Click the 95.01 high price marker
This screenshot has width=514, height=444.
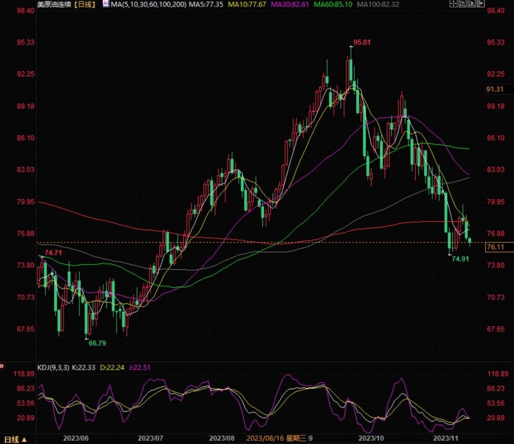(362, 42)
